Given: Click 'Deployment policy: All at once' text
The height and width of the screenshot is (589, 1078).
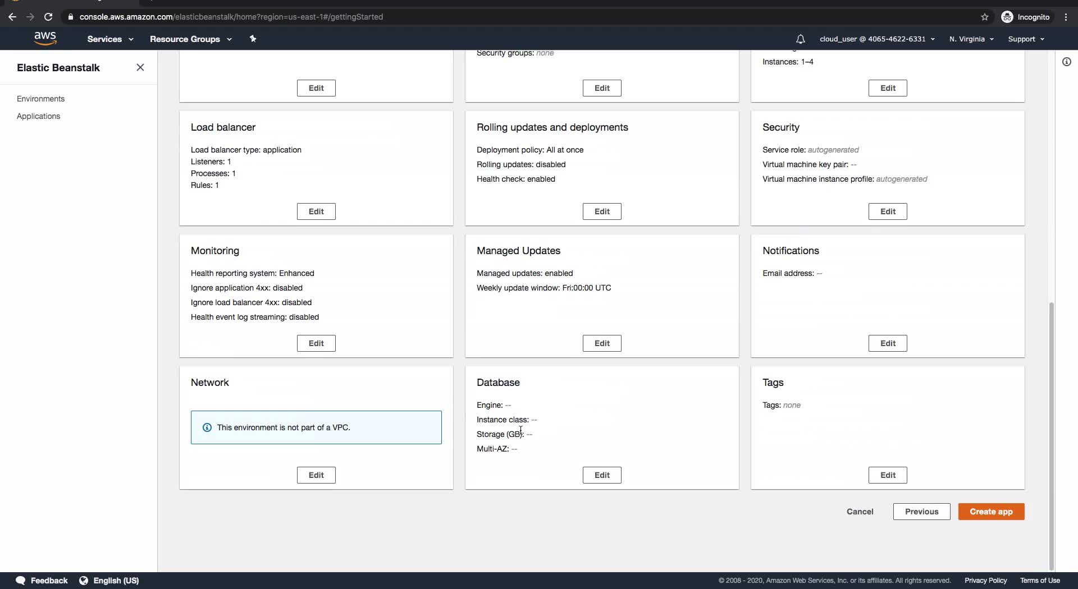Looking at the screenshot, I should coord(530,150).
